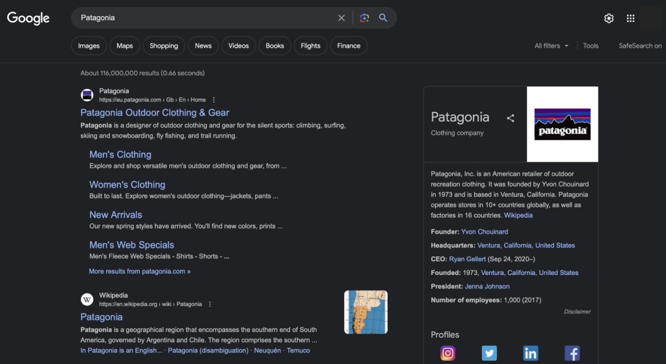
Task: Open more options for Wikipedia result
Action: (x=210, y=304)
